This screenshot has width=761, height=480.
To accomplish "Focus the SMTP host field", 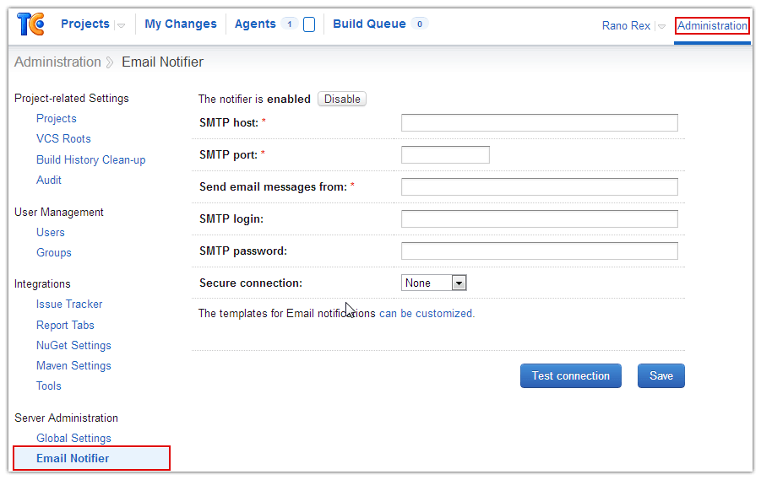I will [x=539, y=122].
